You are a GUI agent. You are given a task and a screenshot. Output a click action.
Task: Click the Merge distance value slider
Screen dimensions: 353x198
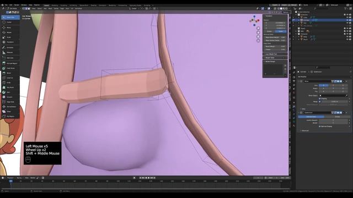(x=335, y=101)
